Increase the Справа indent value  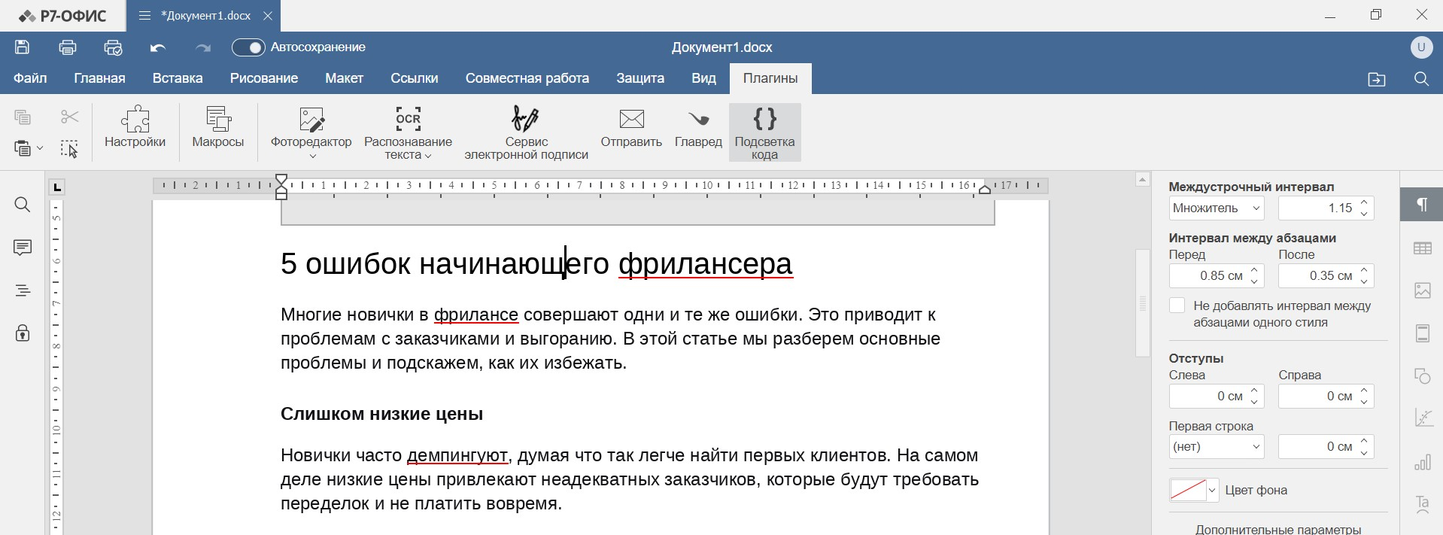tap(1364, 391)
